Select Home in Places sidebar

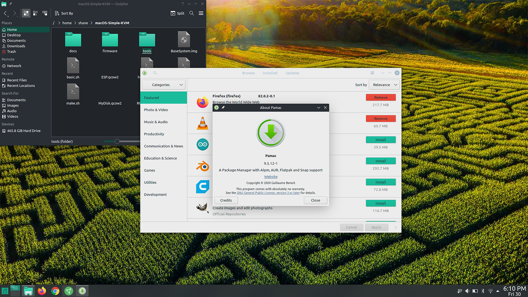click(25, 29)
